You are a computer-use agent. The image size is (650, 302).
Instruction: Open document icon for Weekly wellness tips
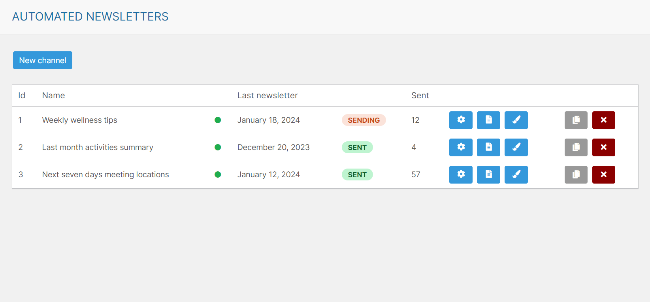[x=488, y=120]
